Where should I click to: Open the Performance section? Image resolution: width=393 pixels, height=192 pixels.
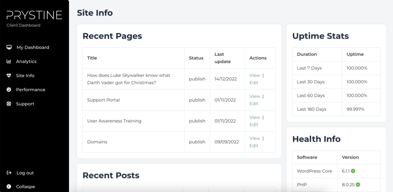[x=31, y=90]
